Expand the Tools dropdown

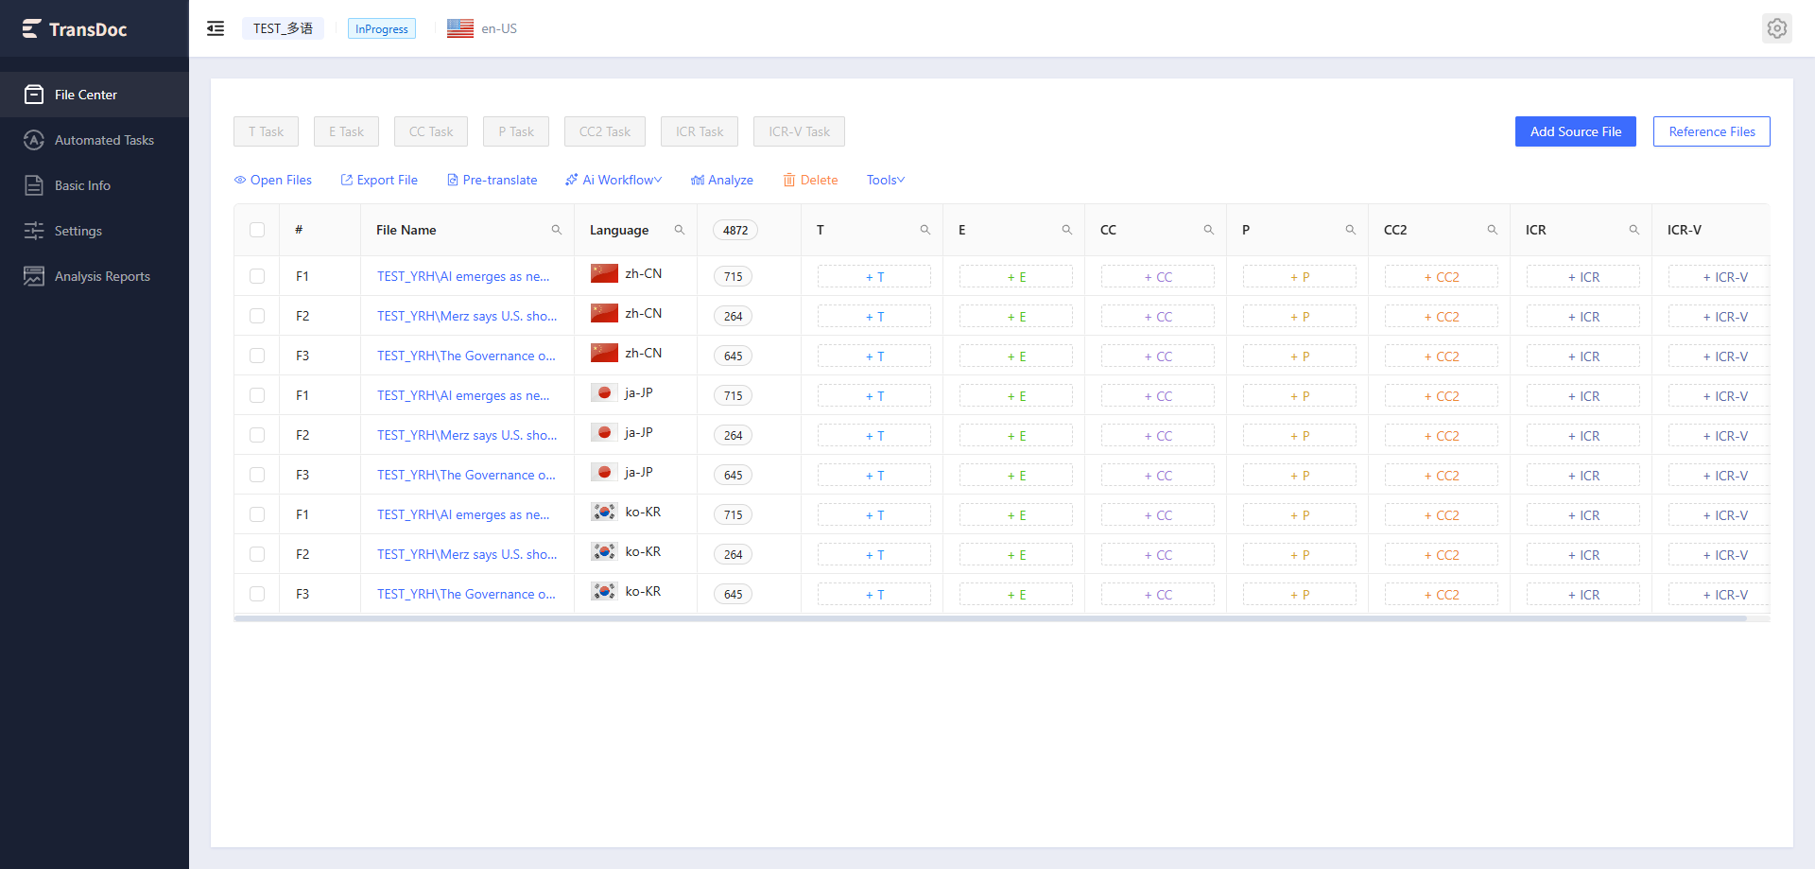(886, 180)
